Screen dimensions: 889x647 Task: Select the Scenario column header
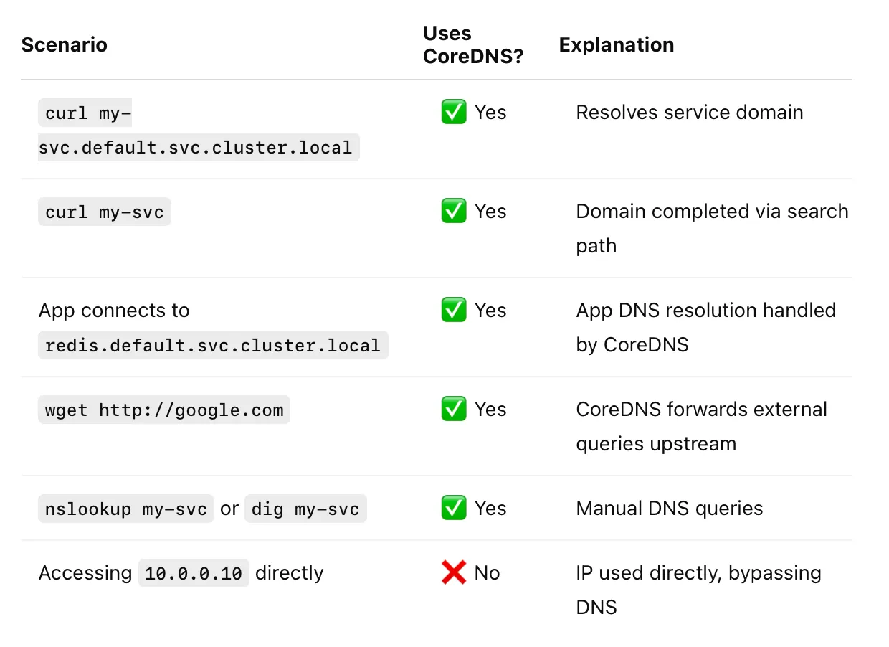(65, 44)
